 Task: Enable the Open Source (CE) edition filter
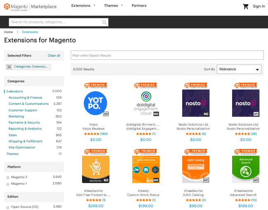pyautogui.click(x=8, y=207)
